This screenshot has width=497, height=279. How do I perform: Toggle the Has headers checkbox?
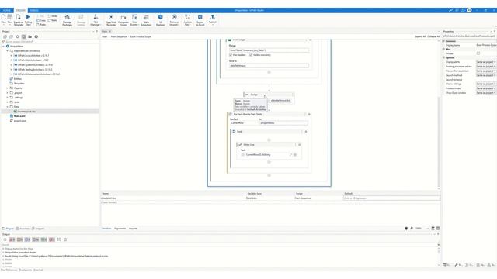click(x=231, y=55)
